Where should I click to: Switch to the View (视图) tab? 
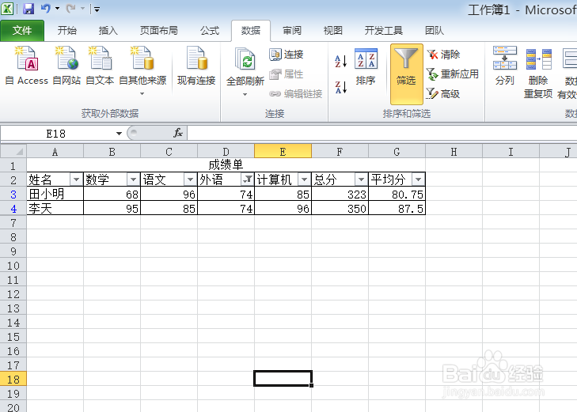tap(332, 31)
